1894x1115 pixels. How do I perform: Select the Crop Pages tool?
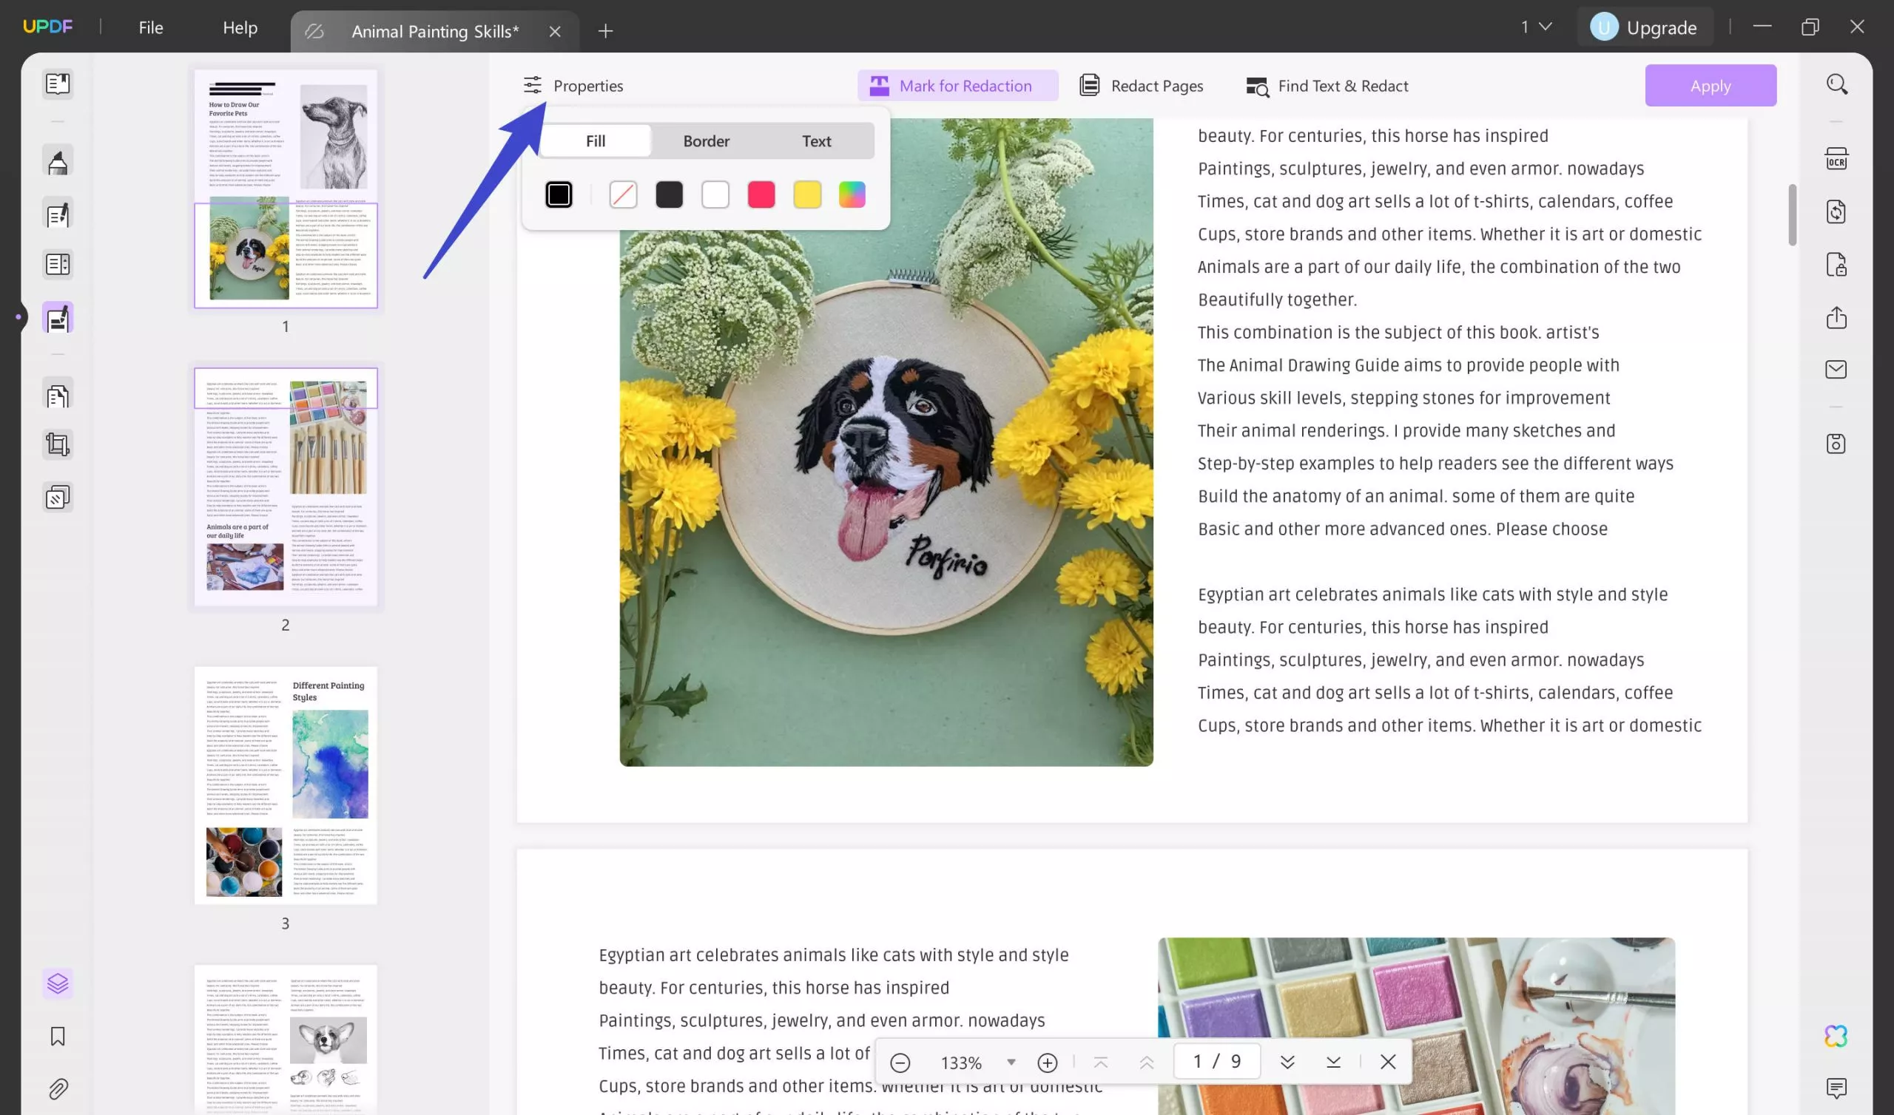point(58,445)
